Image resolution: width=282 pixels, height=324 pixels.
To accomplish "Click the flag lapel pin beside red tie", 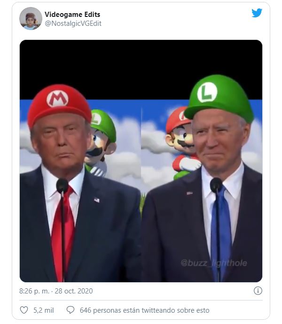I will pyautogui.click(x=97, y=200).
